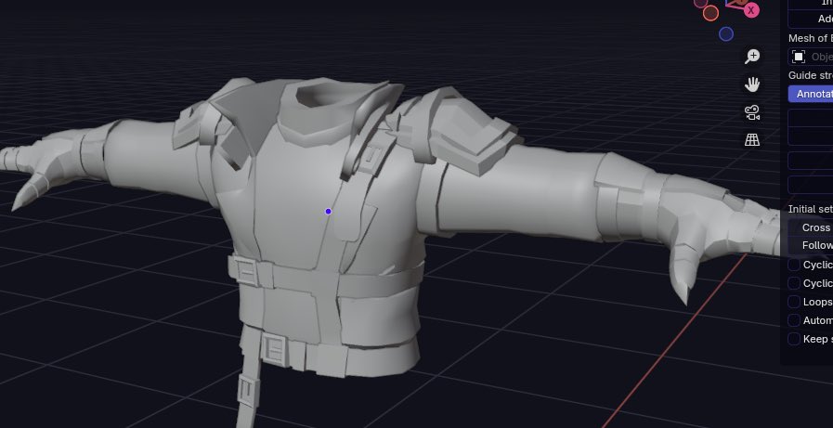Image resolution: width=833 pixels, height=428 pixels.
Task: Click the Cross initial settings field
Action: click(x=811, y=227)
